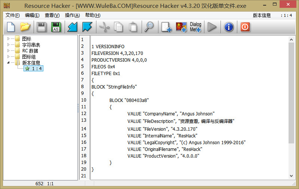Click the PRODUCTVERSION 4,0,0,0 line

(x=119, y=60)
